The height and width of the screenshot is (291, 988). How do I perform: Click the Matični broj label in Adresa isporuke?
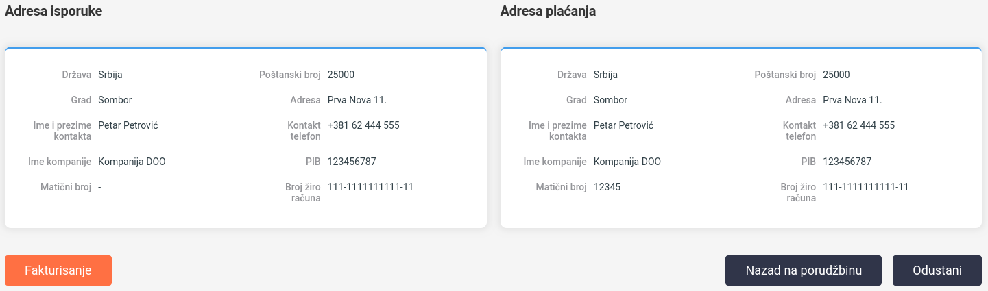(x=66, y=187)
